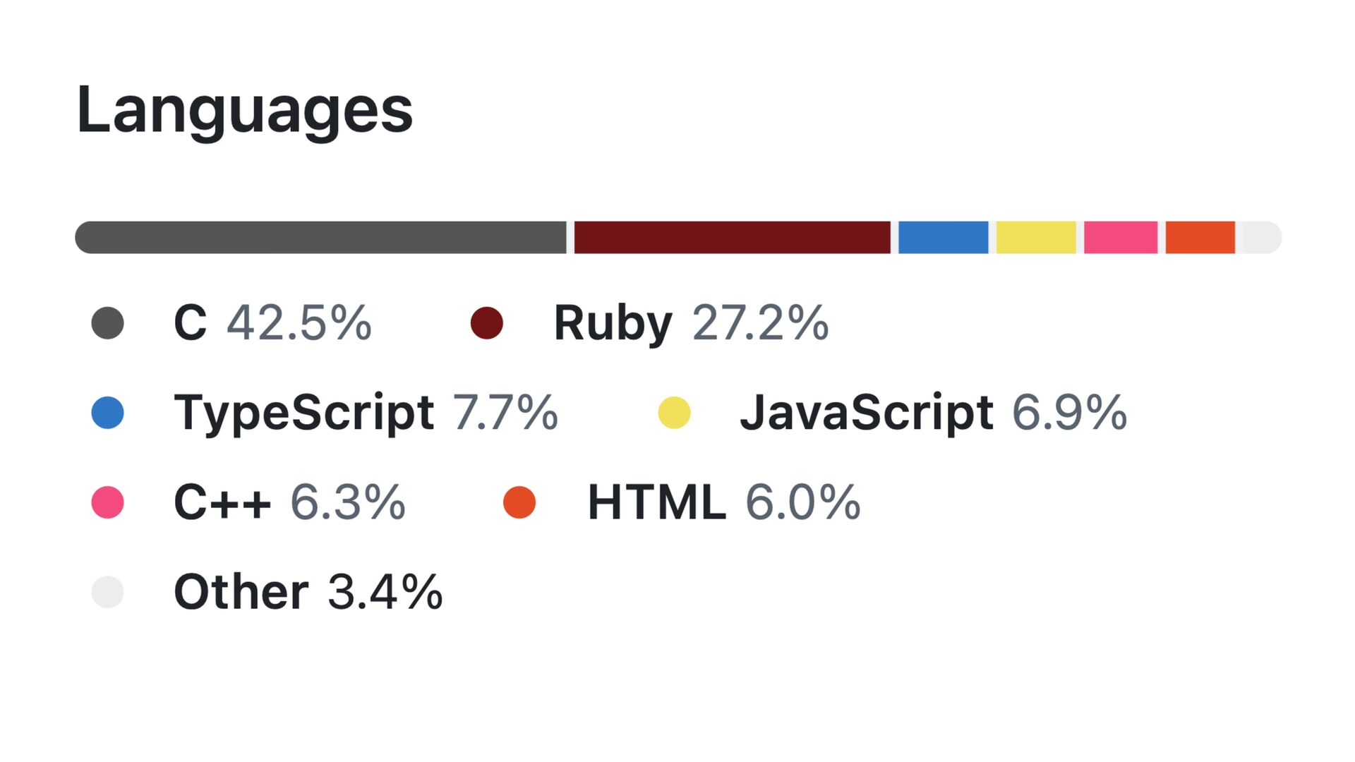Click the Other 3.4% label
Image resolution: width=1355 pixels, height=762 pixels.
tap(308, 592)
